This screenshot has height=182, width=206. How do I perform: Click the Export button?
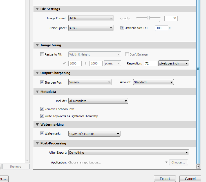[x=165, y=179]
